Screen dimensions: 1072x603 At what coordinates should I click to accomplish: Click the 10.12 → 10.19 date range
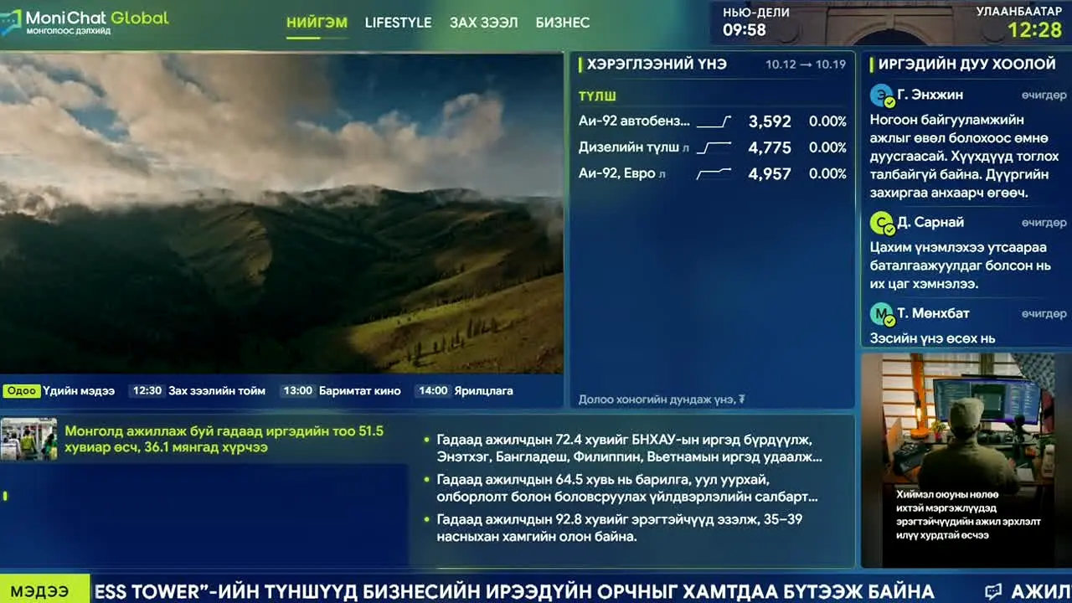point(805,65)
